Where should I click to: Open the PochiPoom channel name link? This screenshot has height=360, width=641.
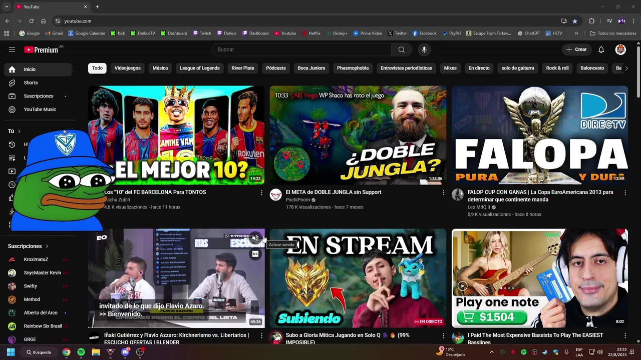point(298,199)
